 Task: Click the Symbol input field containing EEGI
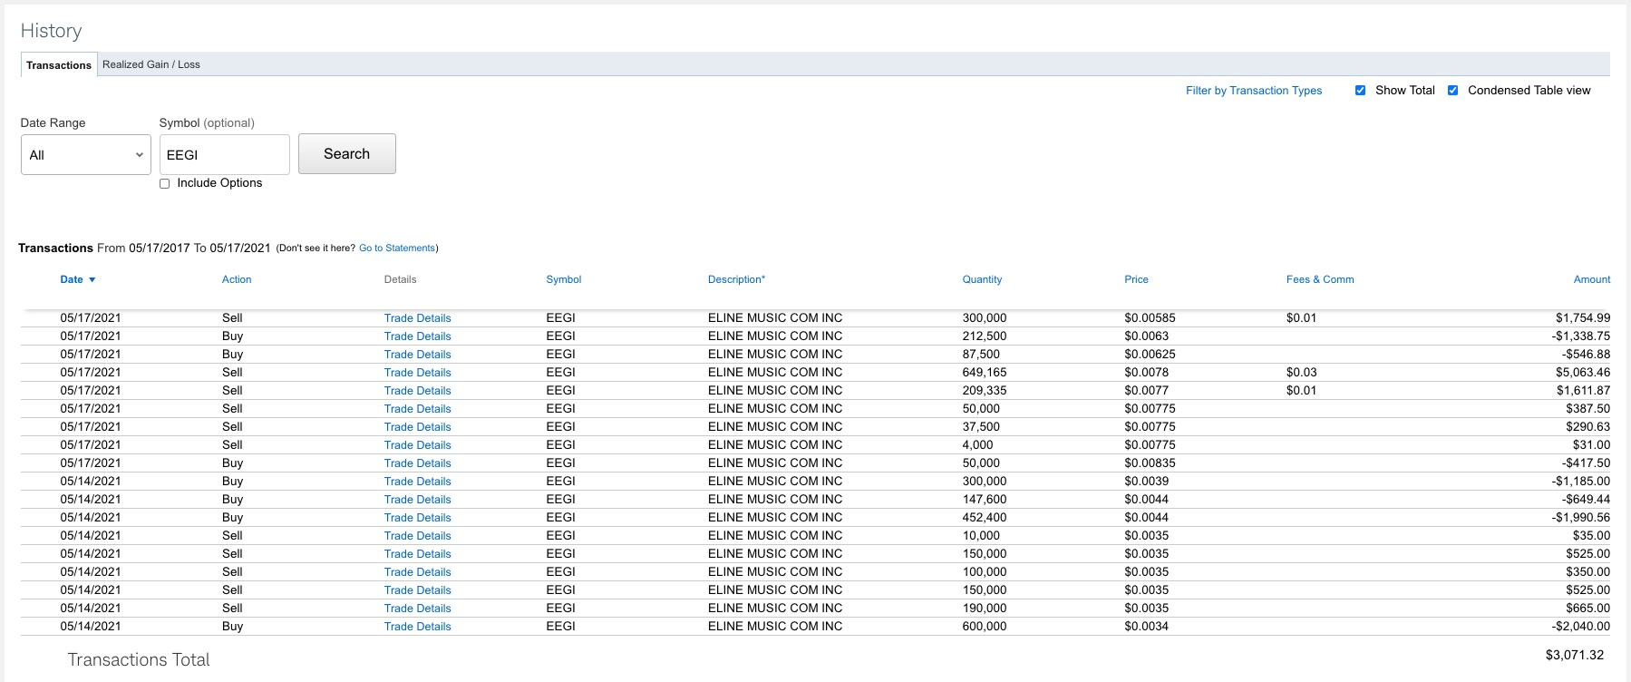point(224,155)
